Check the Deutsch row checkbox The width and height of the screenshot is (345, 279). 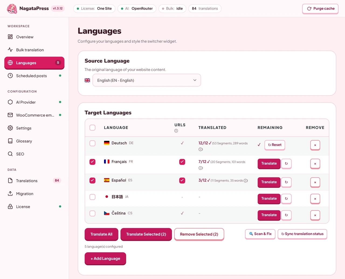click(x=92, y=143)
